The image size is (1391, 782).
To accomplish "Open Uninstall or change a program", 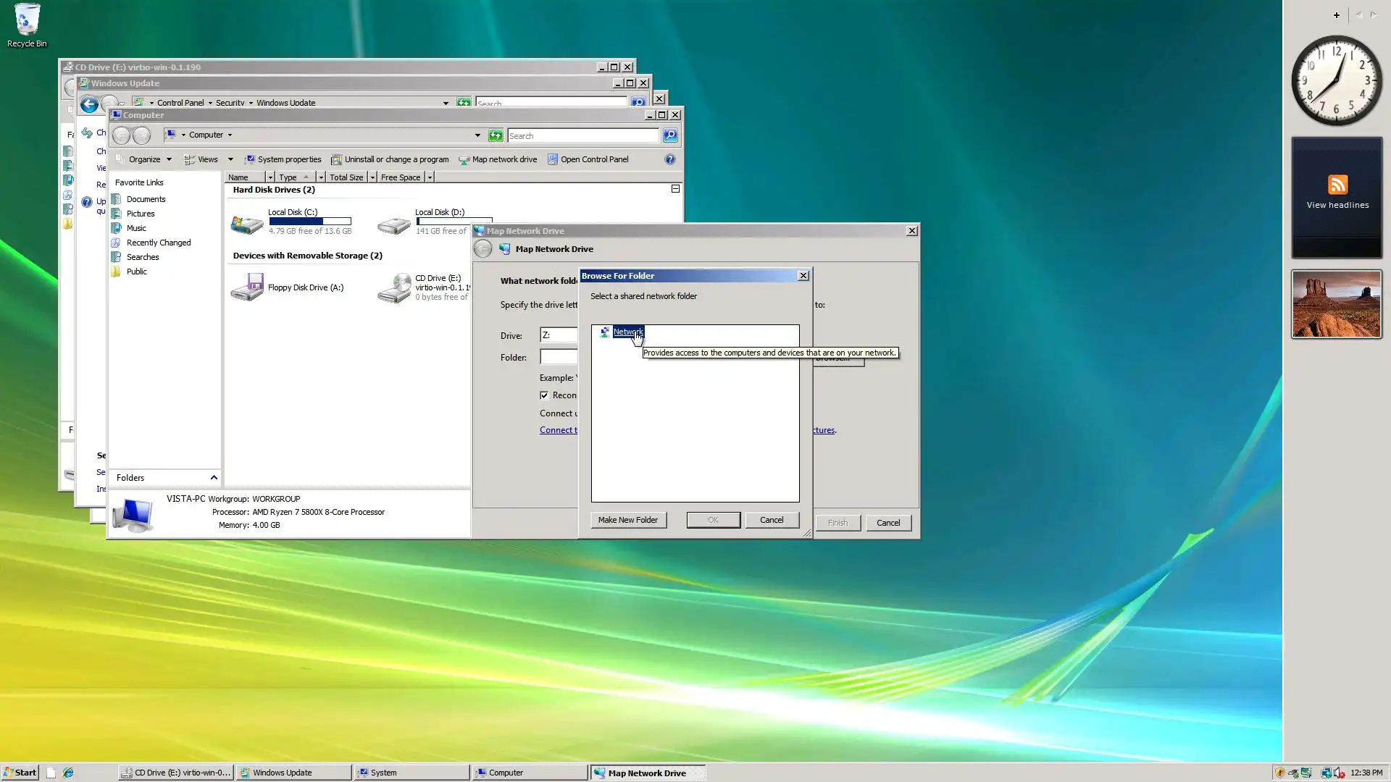I will point(396,159).
